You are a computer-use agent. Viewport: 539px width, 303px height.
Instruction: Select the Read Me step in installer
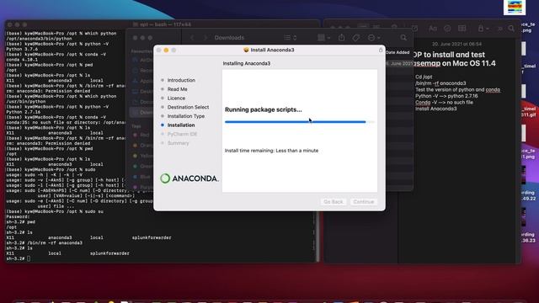[x=178, y=89]
